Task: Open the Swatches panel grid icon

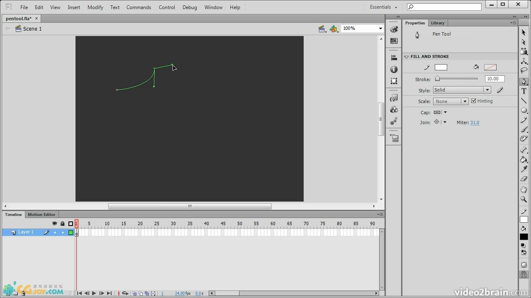Action: pyautogui.click(x=394, y=41)
